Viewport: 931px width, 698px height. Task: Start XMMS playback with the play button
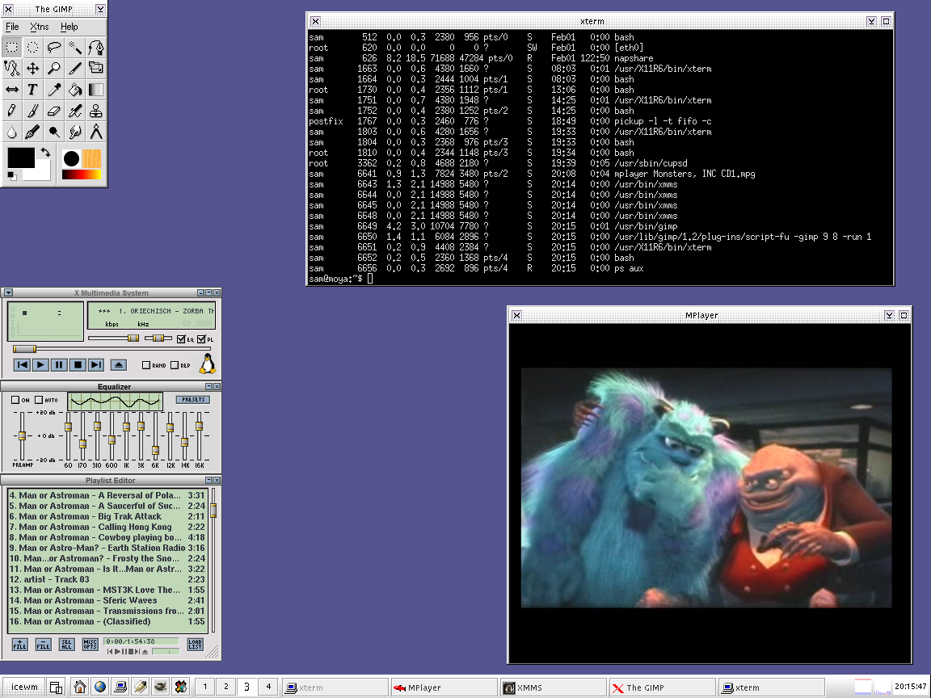click(x=40, y=365)
